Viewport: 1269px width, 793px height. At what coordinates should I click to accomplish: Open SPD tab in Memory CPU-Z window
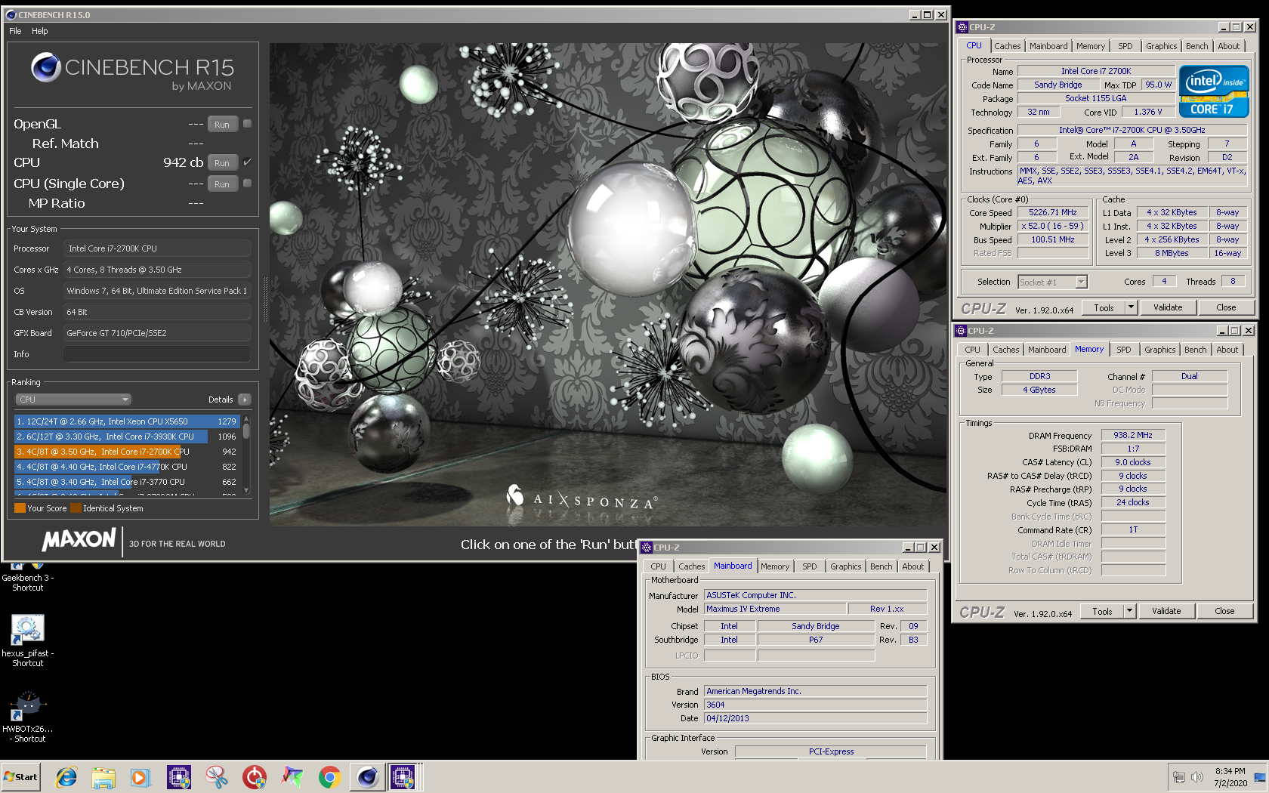click(x=1124, y=350)
